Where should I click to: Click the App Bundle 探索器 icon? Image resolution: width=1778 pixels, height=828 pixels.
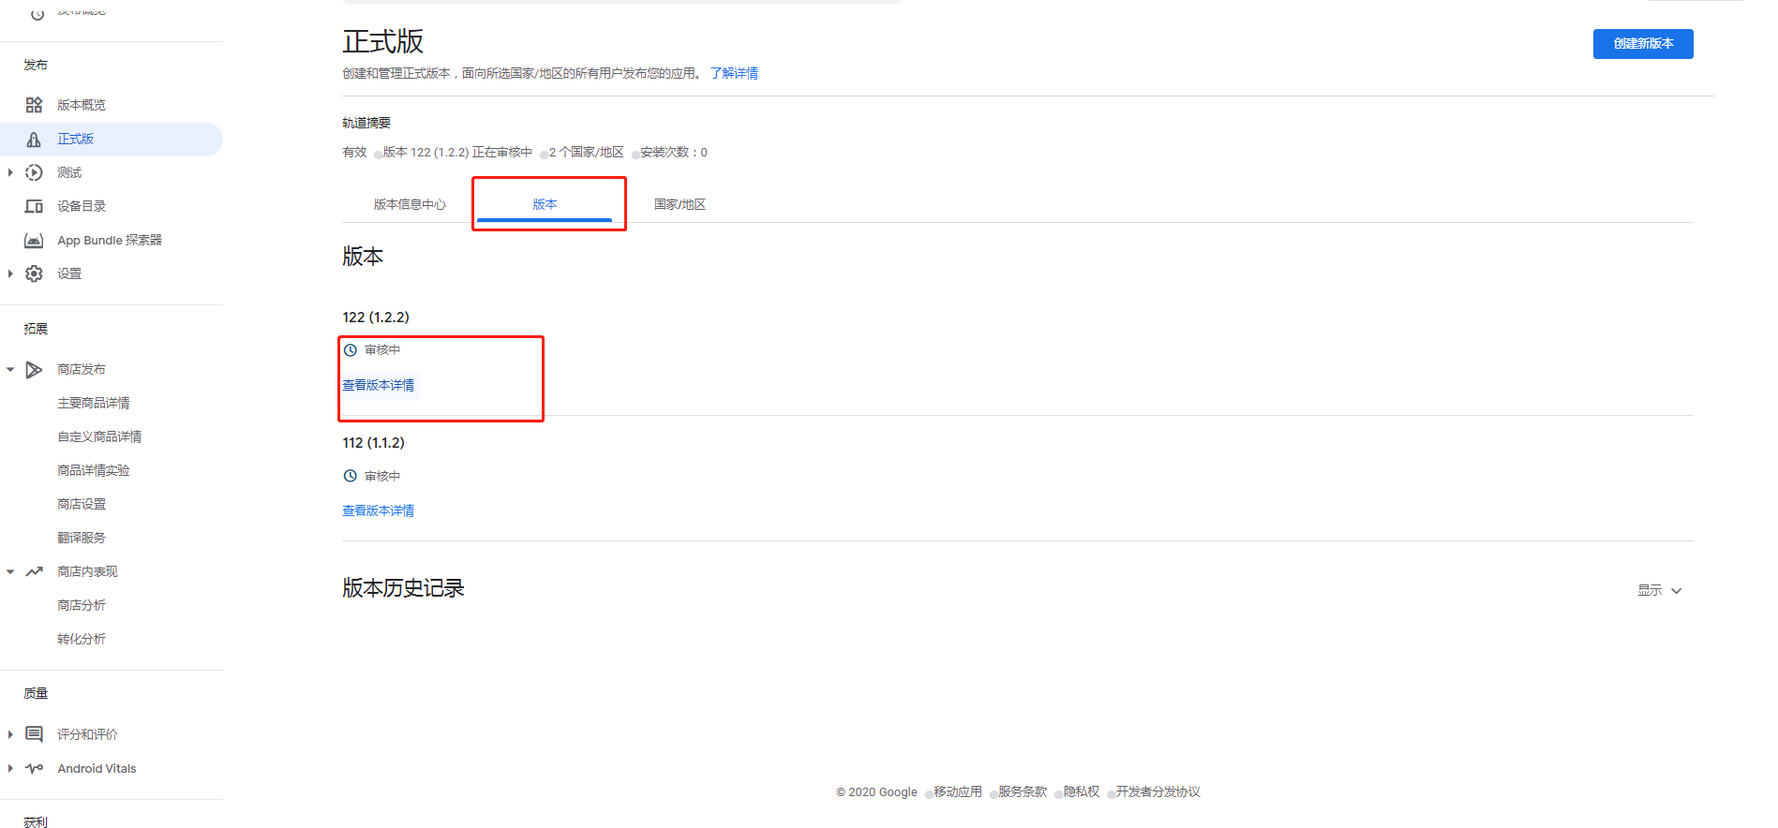34,241
